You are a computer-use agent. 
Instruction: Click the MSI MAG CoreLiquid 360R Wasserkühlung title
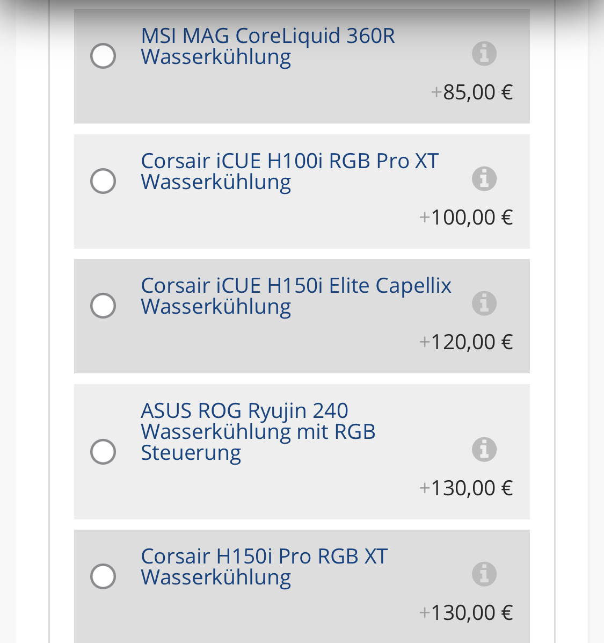point(268,46)
